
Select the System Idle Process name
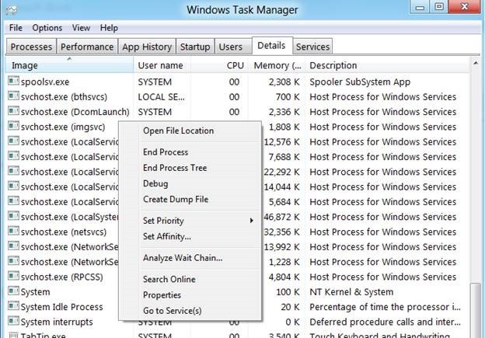coord(62,307)
